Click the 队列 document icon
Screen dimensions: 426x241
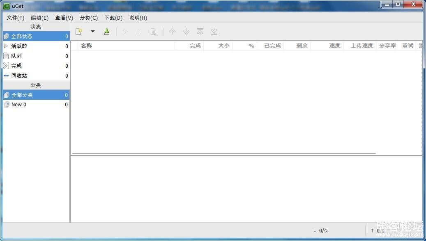(6, 56)
